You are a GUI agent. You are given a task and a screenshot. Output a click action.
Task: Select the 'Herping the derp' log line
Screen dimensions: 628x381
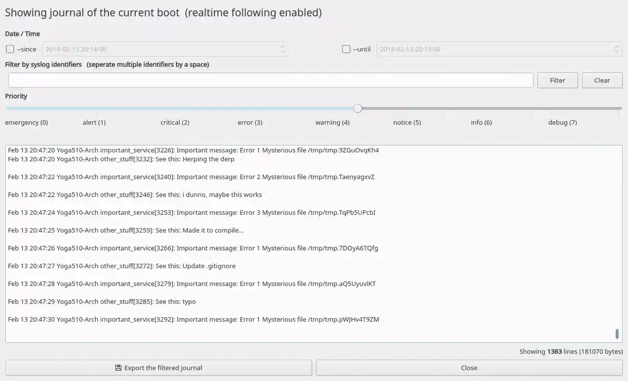click(x=121, y=159)
